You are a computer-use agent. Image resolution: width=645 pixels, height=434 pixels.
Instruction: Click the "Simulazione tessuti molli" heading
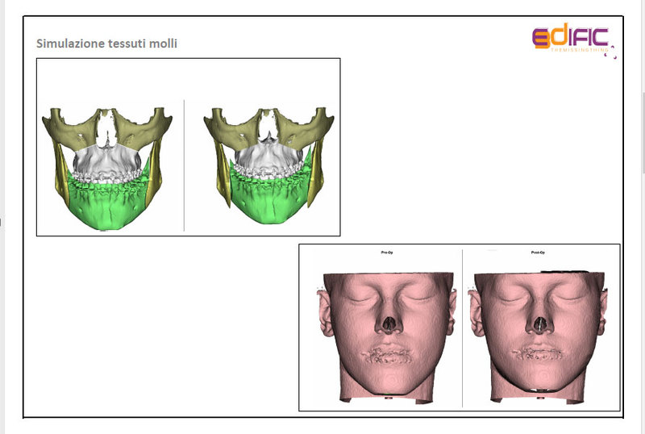[x=107, y=43]
